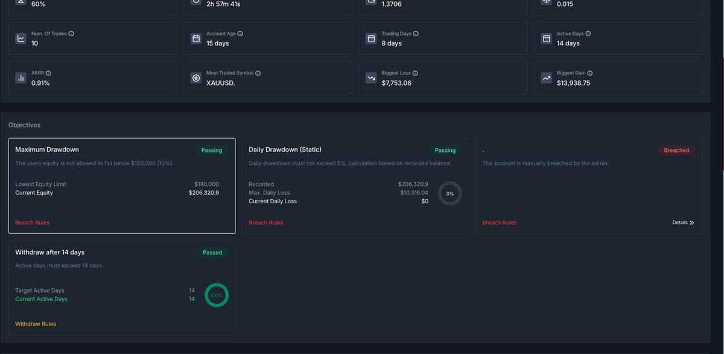The image size is (724, 354).
Task: Click the 100% active days progress ring
Action: click(217, 295)
